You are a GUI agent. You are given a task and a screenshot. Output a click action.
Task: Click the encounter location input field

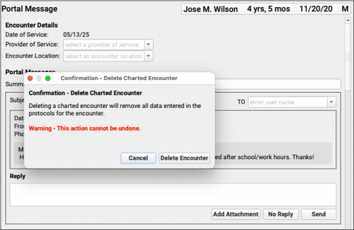click(x=104, y=56)
